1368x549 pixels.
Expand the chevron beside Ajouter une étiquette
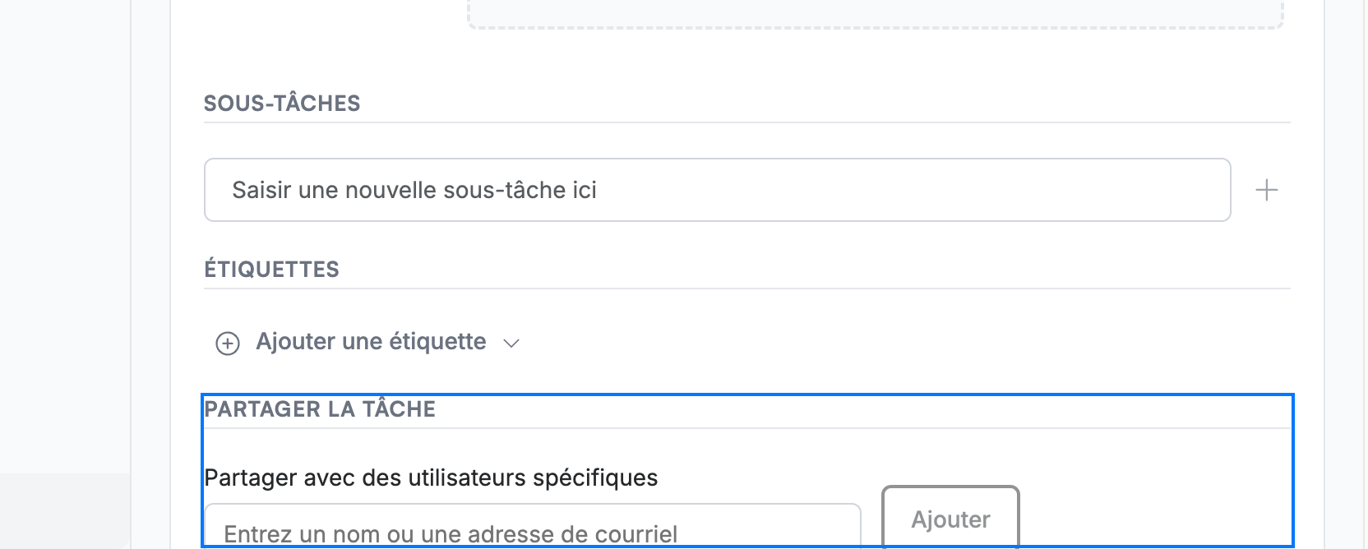[511, 344]
